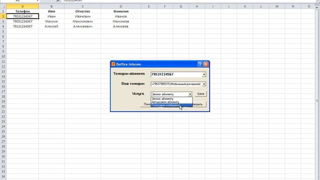The width and height of the screenshot is (320, 180).
Task: Choose Автодозвон абоненту in the open list
Action: pos(171,102)
